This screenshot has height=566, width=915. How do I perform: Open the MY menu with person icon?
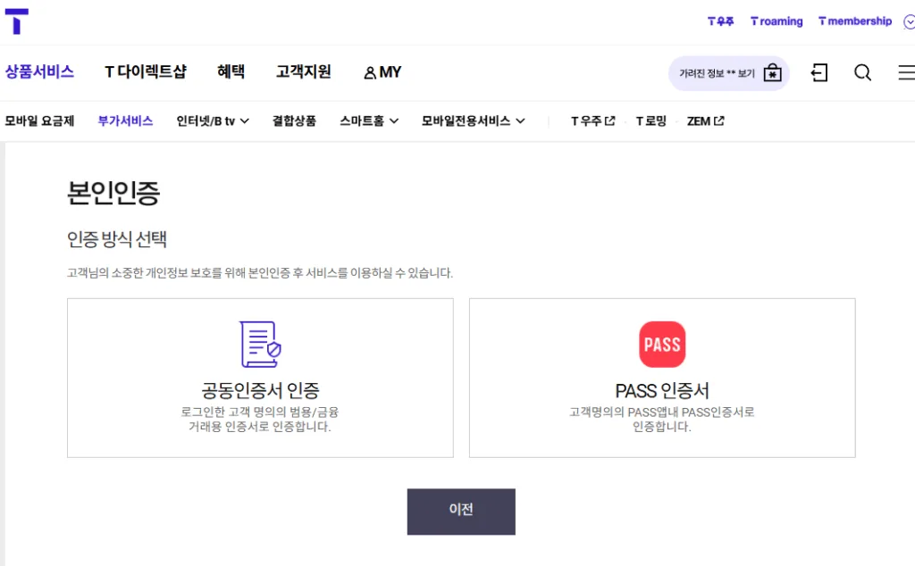382,72
